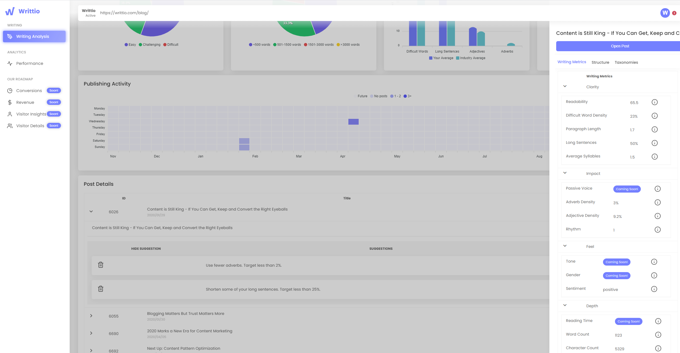Toggle the Easy legend item
This screenshot has height=353, width=680.
click(x=130, y=45)
